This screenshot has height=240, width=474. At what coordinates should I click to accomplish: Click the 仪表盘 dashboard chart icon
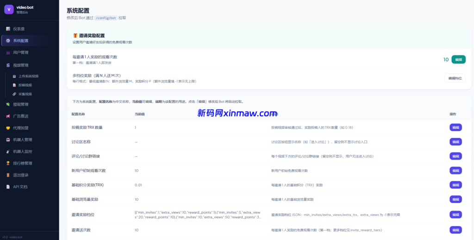pyautogui.click(x=8, y=29)
